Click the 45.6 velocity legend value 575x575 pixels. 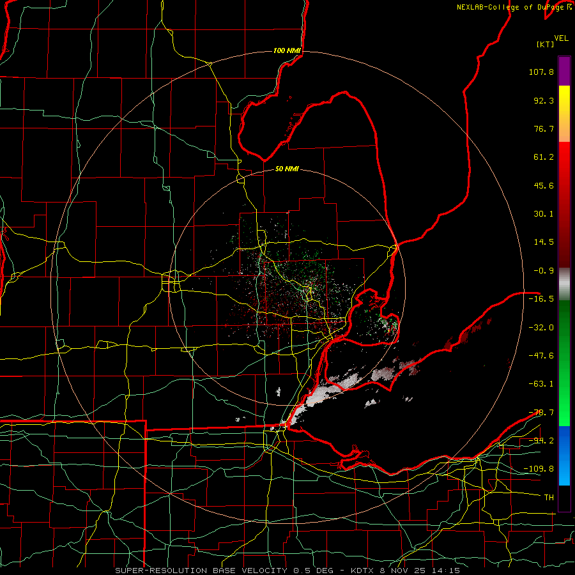[x=544, y=185]
